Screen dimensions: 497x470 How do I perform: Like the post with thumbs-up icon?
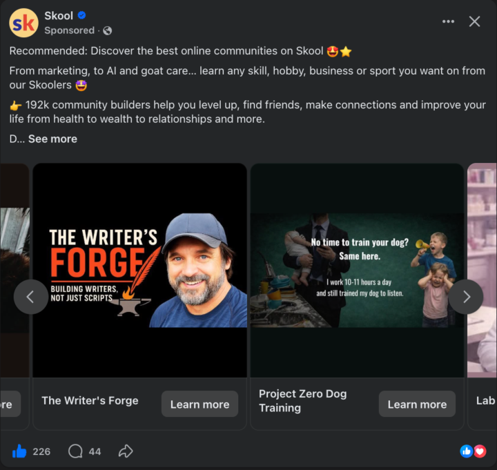point(19,451)
